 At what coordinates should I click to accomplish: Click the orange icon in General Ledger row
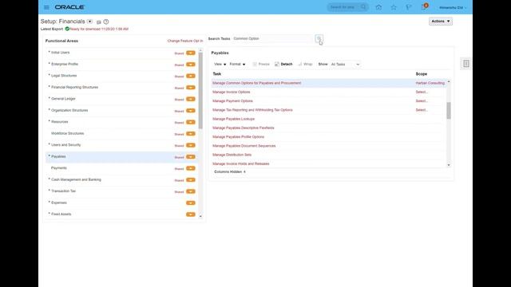point(191,99)
